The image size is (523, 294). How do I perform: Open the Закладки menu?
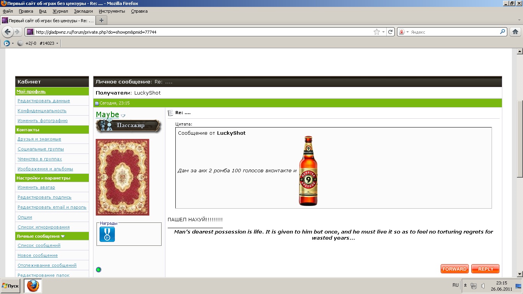[83, 11]
